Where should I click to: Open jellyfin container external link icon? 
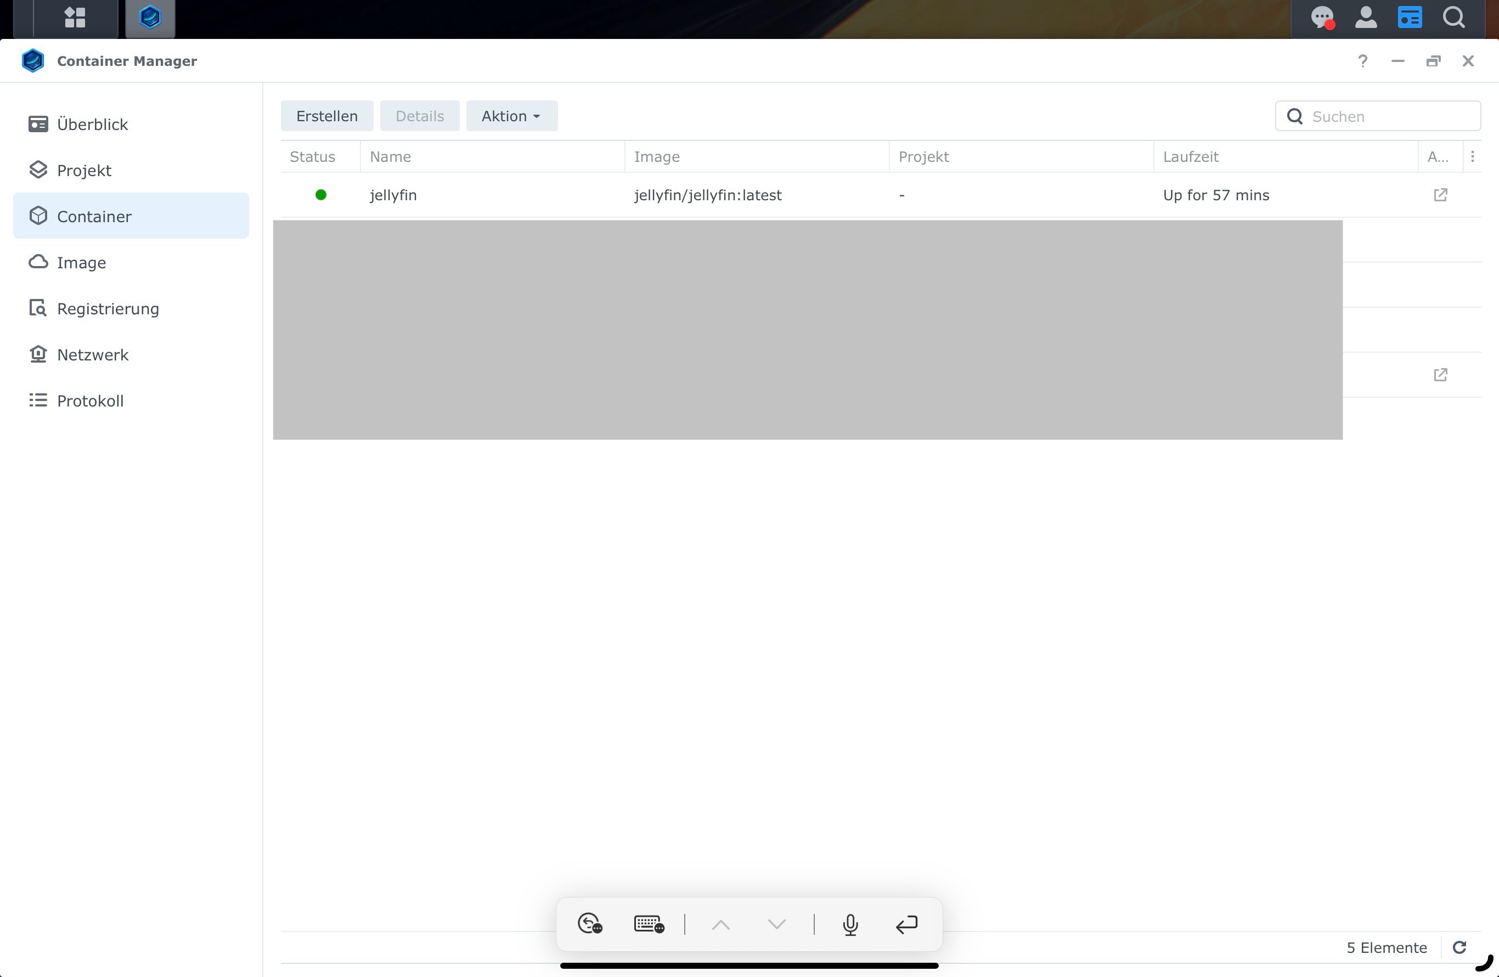tap(1440, 195)
